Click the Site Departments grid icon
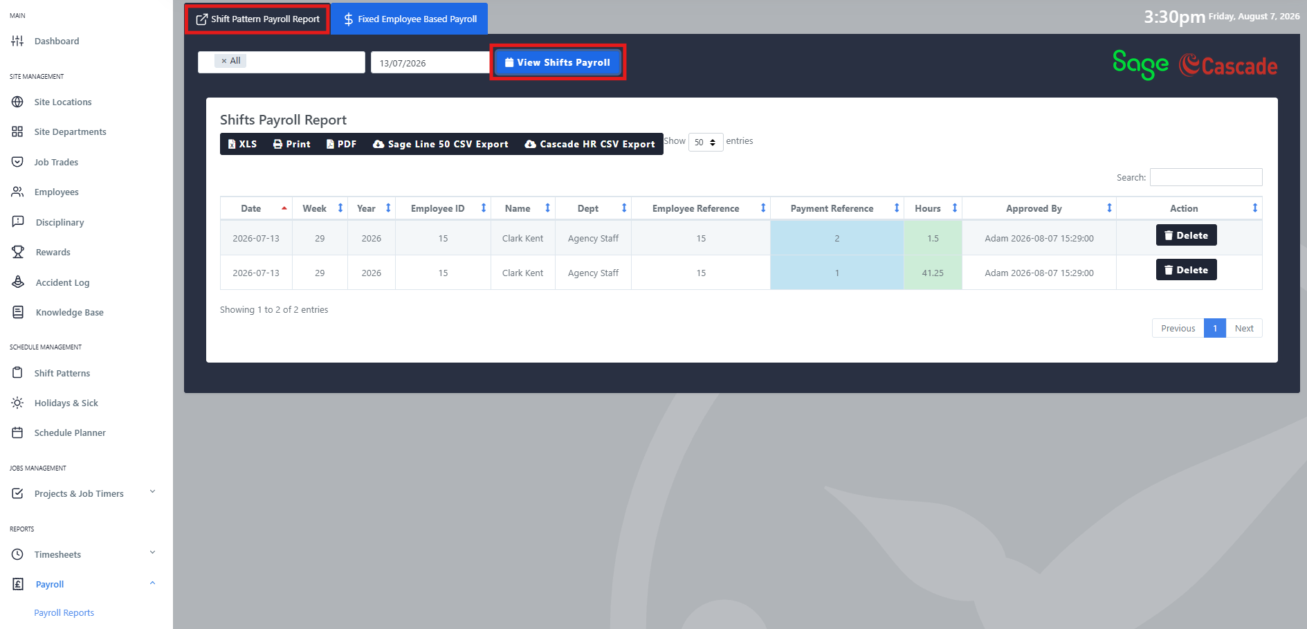This screenshot has height=629, width=1307. point(17,131)
